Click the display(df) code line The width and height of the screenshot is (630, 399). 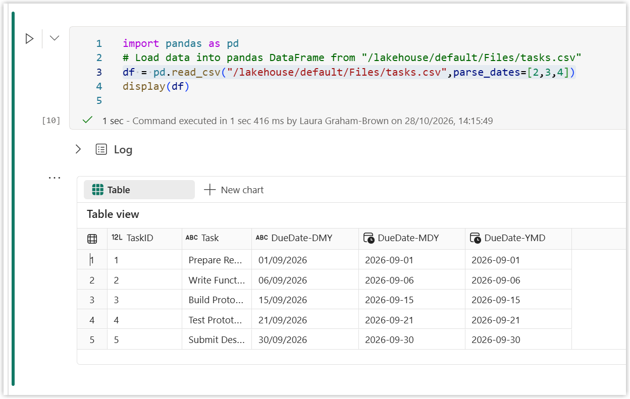156,86
